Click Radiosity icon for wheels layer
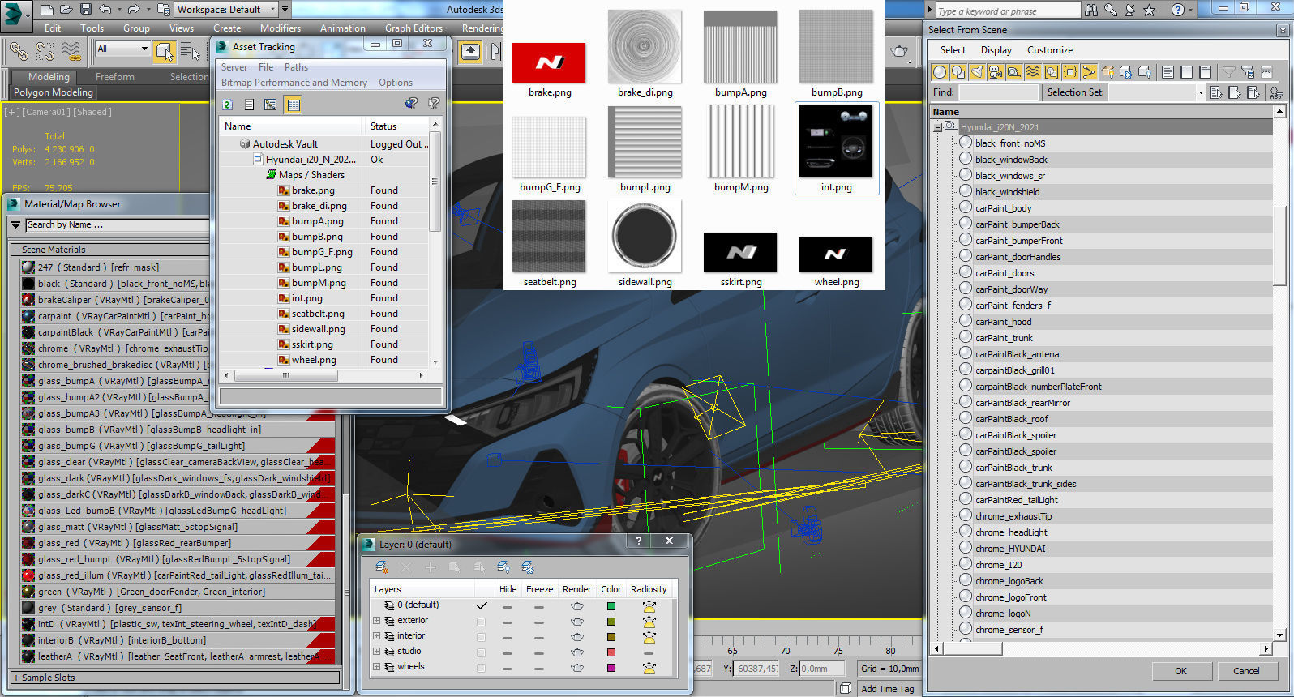Screen dimensions: 1294x697 pyautogui.click(x=649, y=667)
